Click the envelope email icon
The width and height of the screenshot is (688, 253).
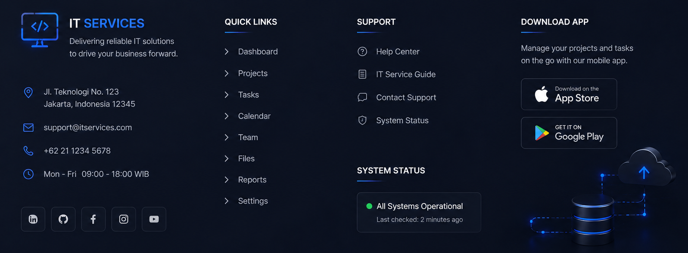click(28, 128)
